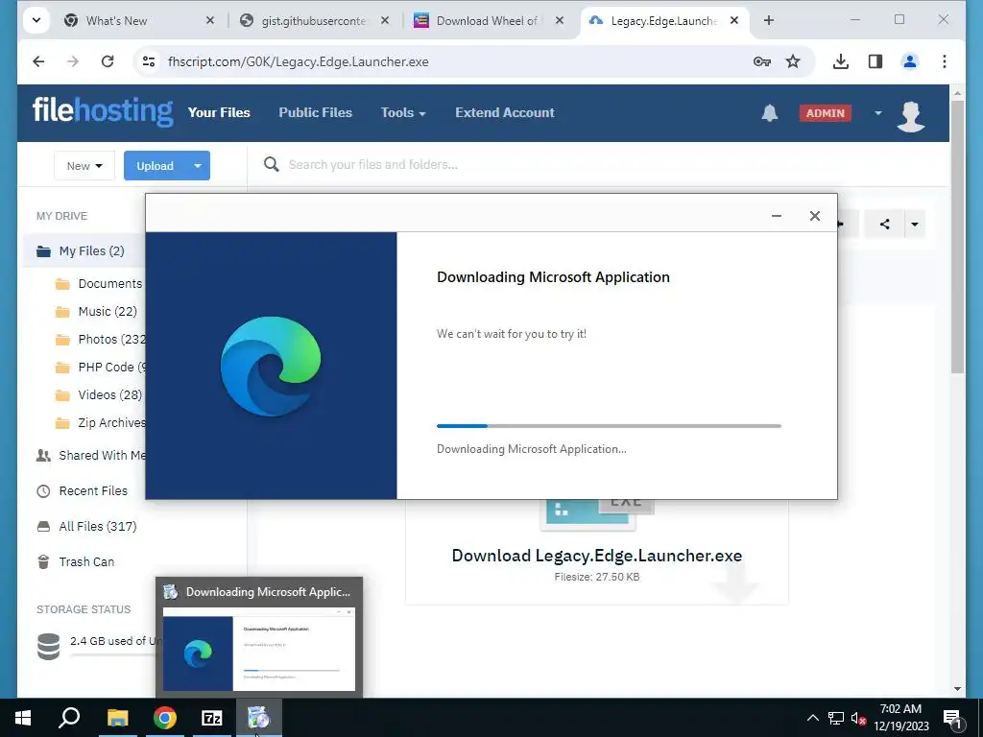Click the page vertical scrollbar
Screen dimensions: 983x737
[957, 237]
